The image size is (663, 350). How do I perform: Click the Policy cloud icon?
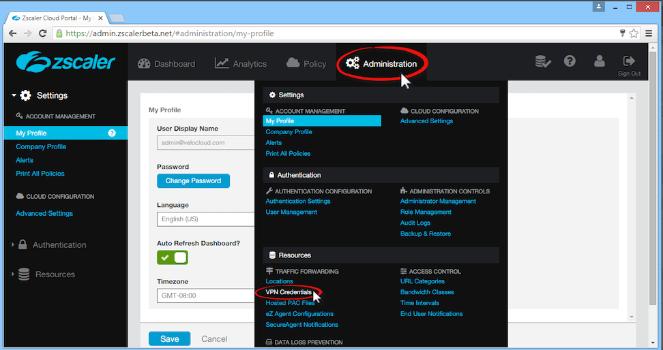pyautogui.click(x=293, y=63)
